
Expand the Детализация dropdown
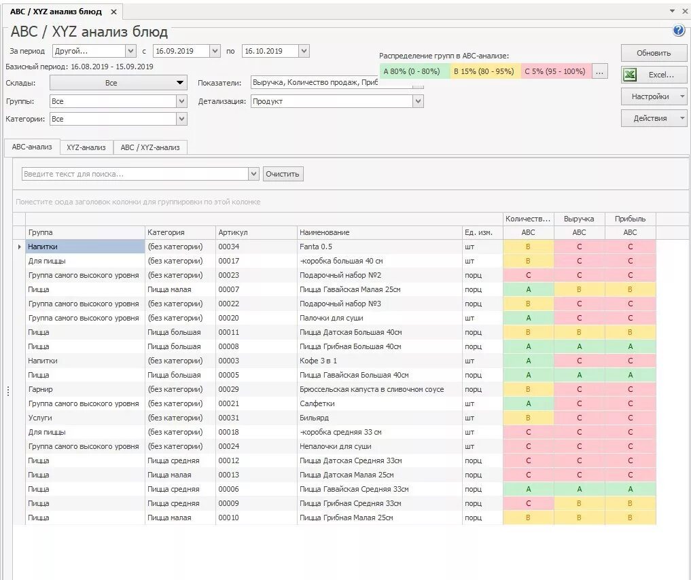[x=418, y=101]
